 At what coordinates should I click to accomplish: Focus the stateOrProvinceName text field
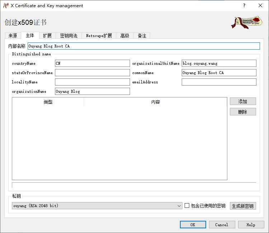click(92, 73)
